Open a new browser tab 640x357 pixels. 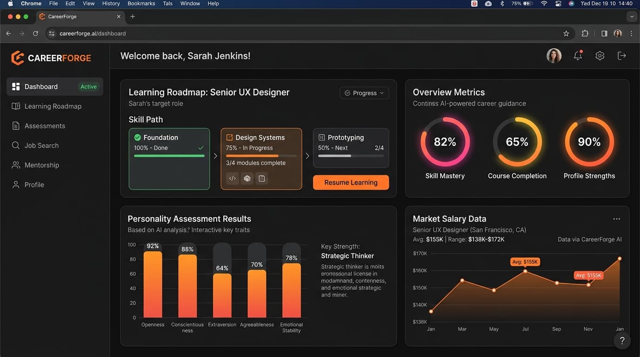133,16
